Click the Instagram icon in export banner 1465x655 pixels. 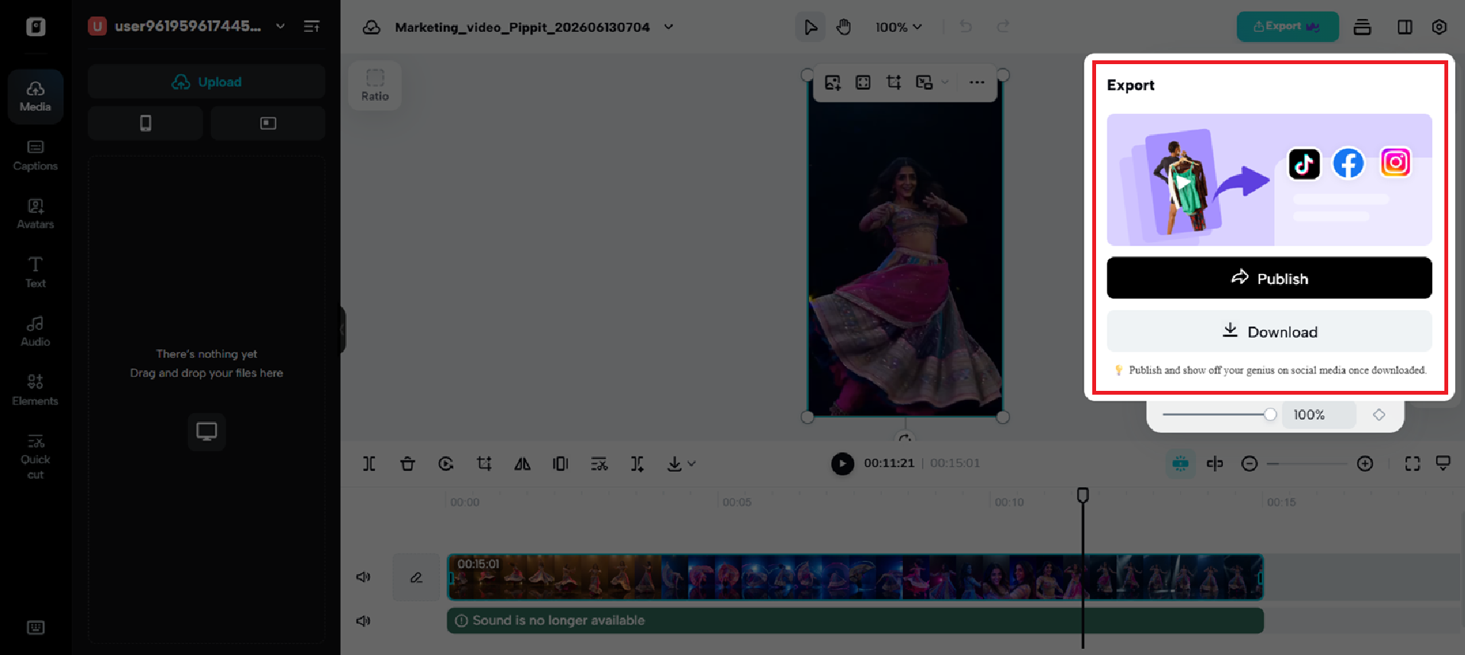click(1395, 162)
